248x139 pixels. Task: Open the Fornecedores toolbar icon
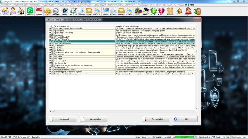(x=13, y=11)
